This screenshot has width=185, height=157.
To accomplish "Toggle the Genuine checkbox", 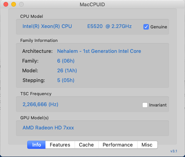I will click(x=146, y=27).
